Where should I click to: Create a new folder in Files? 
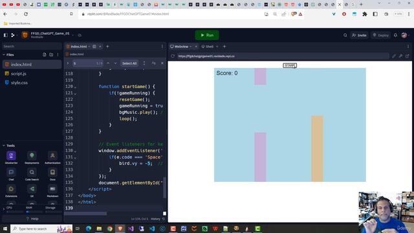[51, 54]
